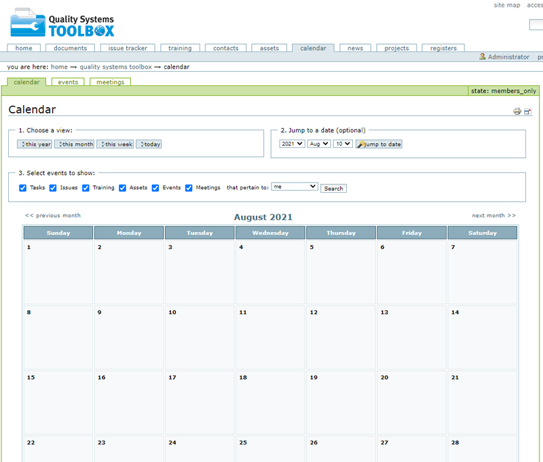Click the Sunday column header
The height and width of the screenshot is (462, 543).
point(58,233)
